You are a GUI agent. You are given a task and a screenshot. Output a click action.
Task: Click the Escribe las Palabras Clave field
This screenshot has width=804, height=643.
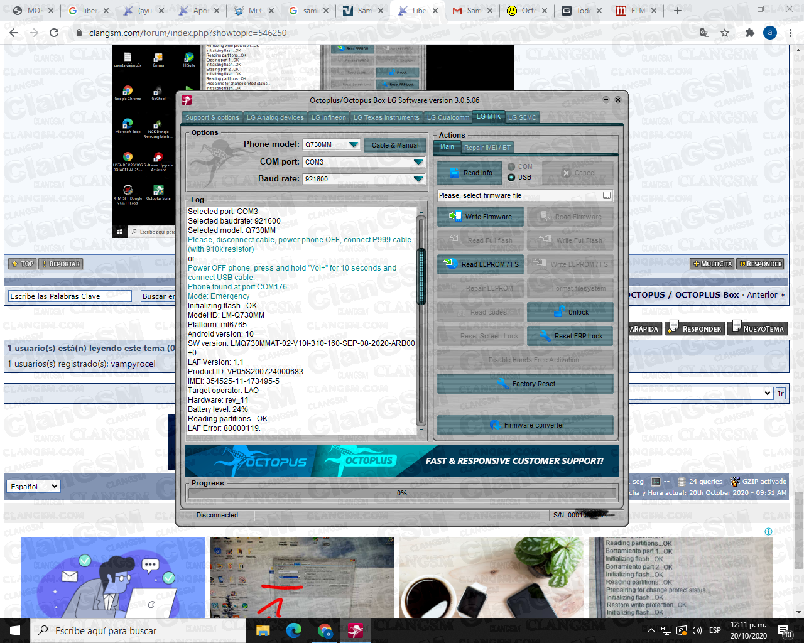tap(70, 296)
